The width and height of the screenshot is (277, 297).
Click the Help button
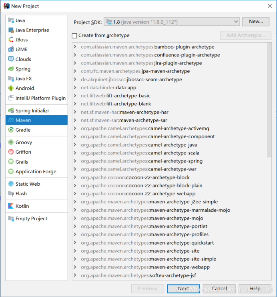[255, 289]
